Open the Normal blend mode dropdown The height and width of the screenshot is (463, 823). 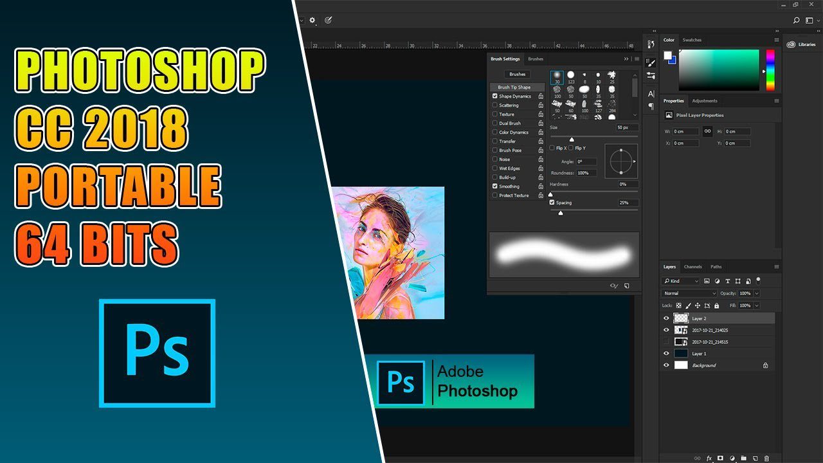click(689, 293)
